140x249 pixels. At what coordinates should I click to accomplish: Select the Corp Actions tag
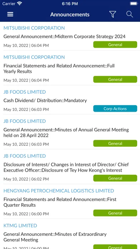115,109
